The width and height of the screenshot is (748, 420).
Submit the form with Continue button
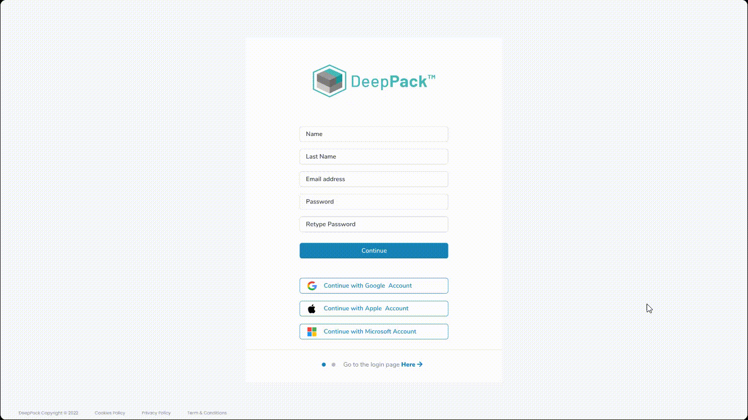pos(373,251)
